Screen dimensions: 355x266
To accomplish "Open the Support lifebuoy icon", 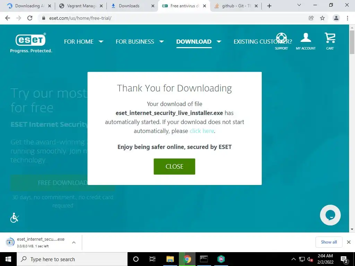I will 281,41.
